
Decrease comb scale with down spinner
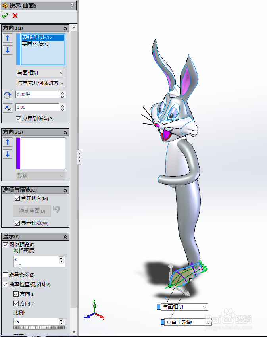(x=61, y=323)
